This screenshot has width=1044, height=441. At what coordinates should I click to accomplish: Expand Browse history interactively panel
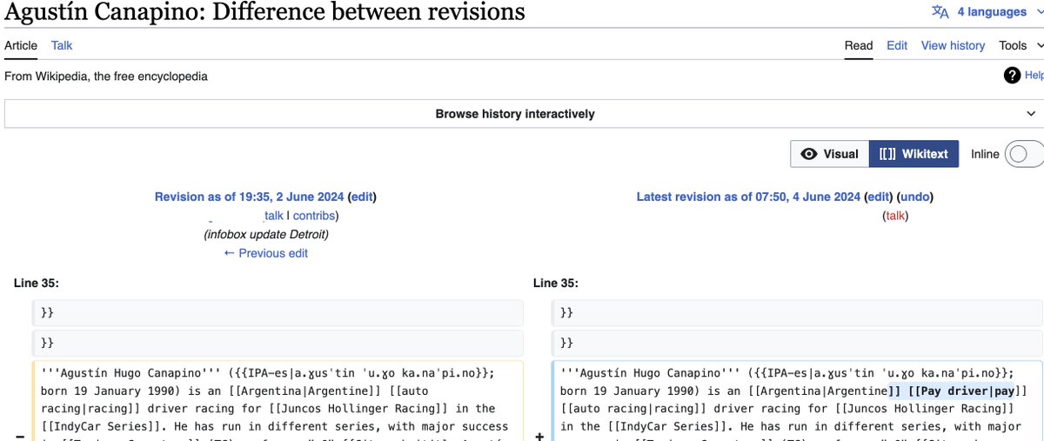524,114
